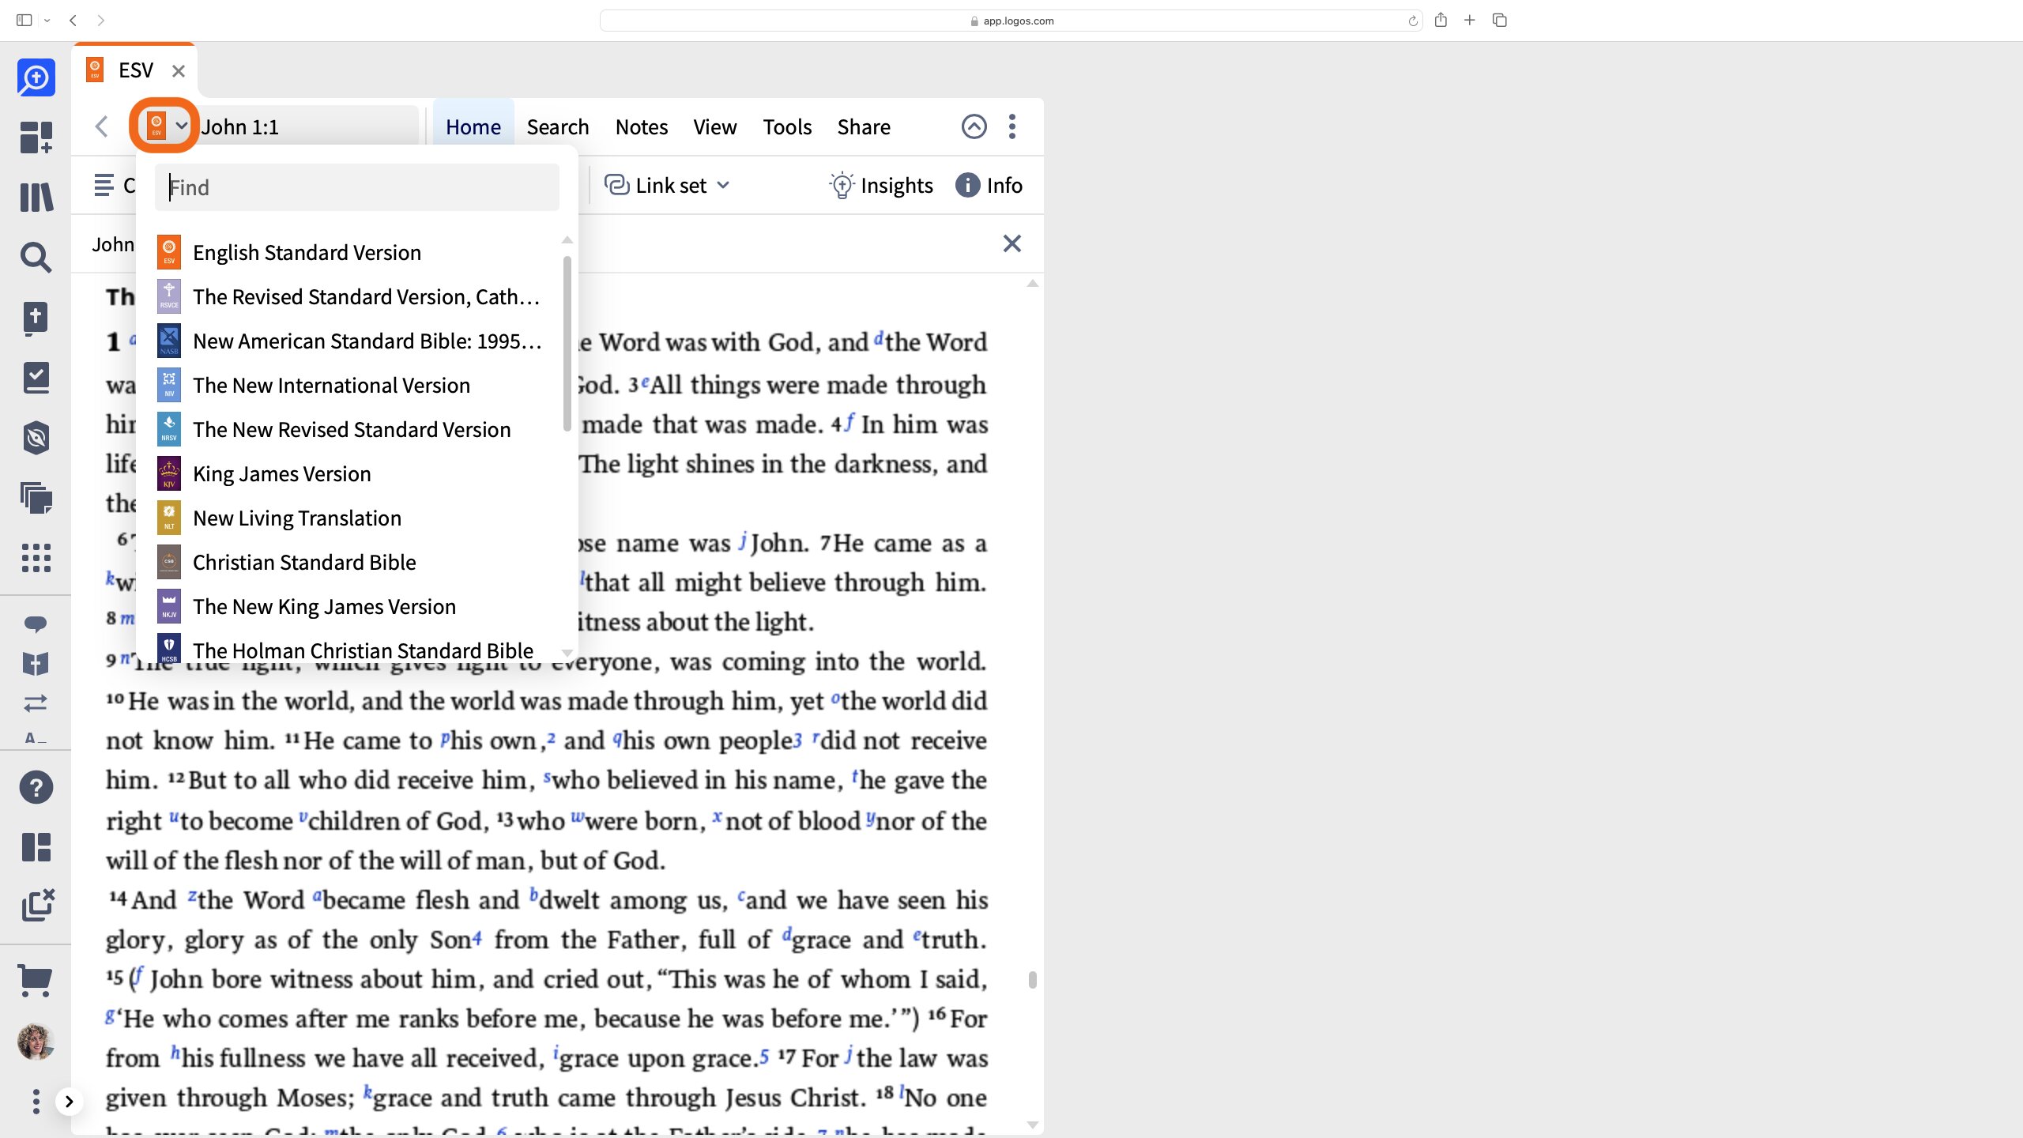Collapse the toolbar with up-chevron circle
Image resolution: width=2023 pixels, height=1138 pixels.
tap(974, 126)
